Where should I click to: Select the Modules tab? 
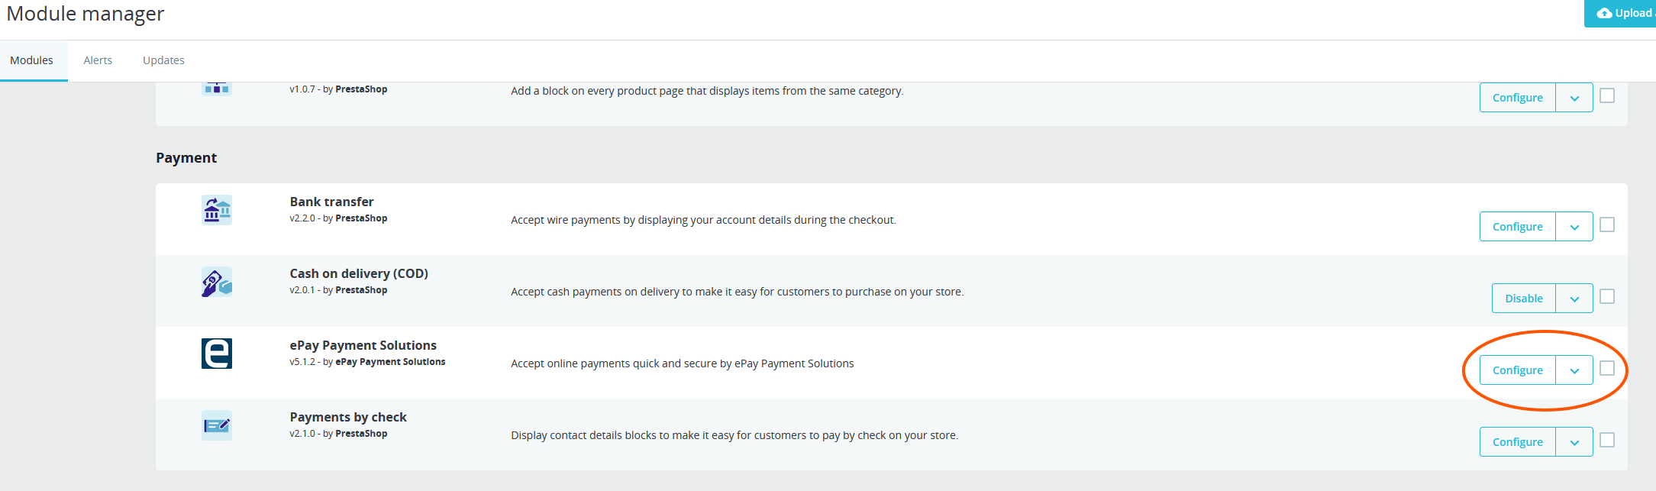pos(31,60)
